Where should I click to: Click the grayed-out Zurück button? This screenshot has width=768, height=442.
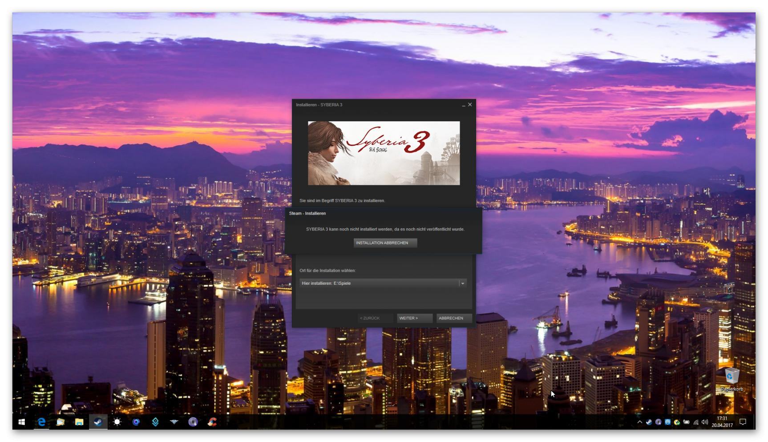click(375, 318)
